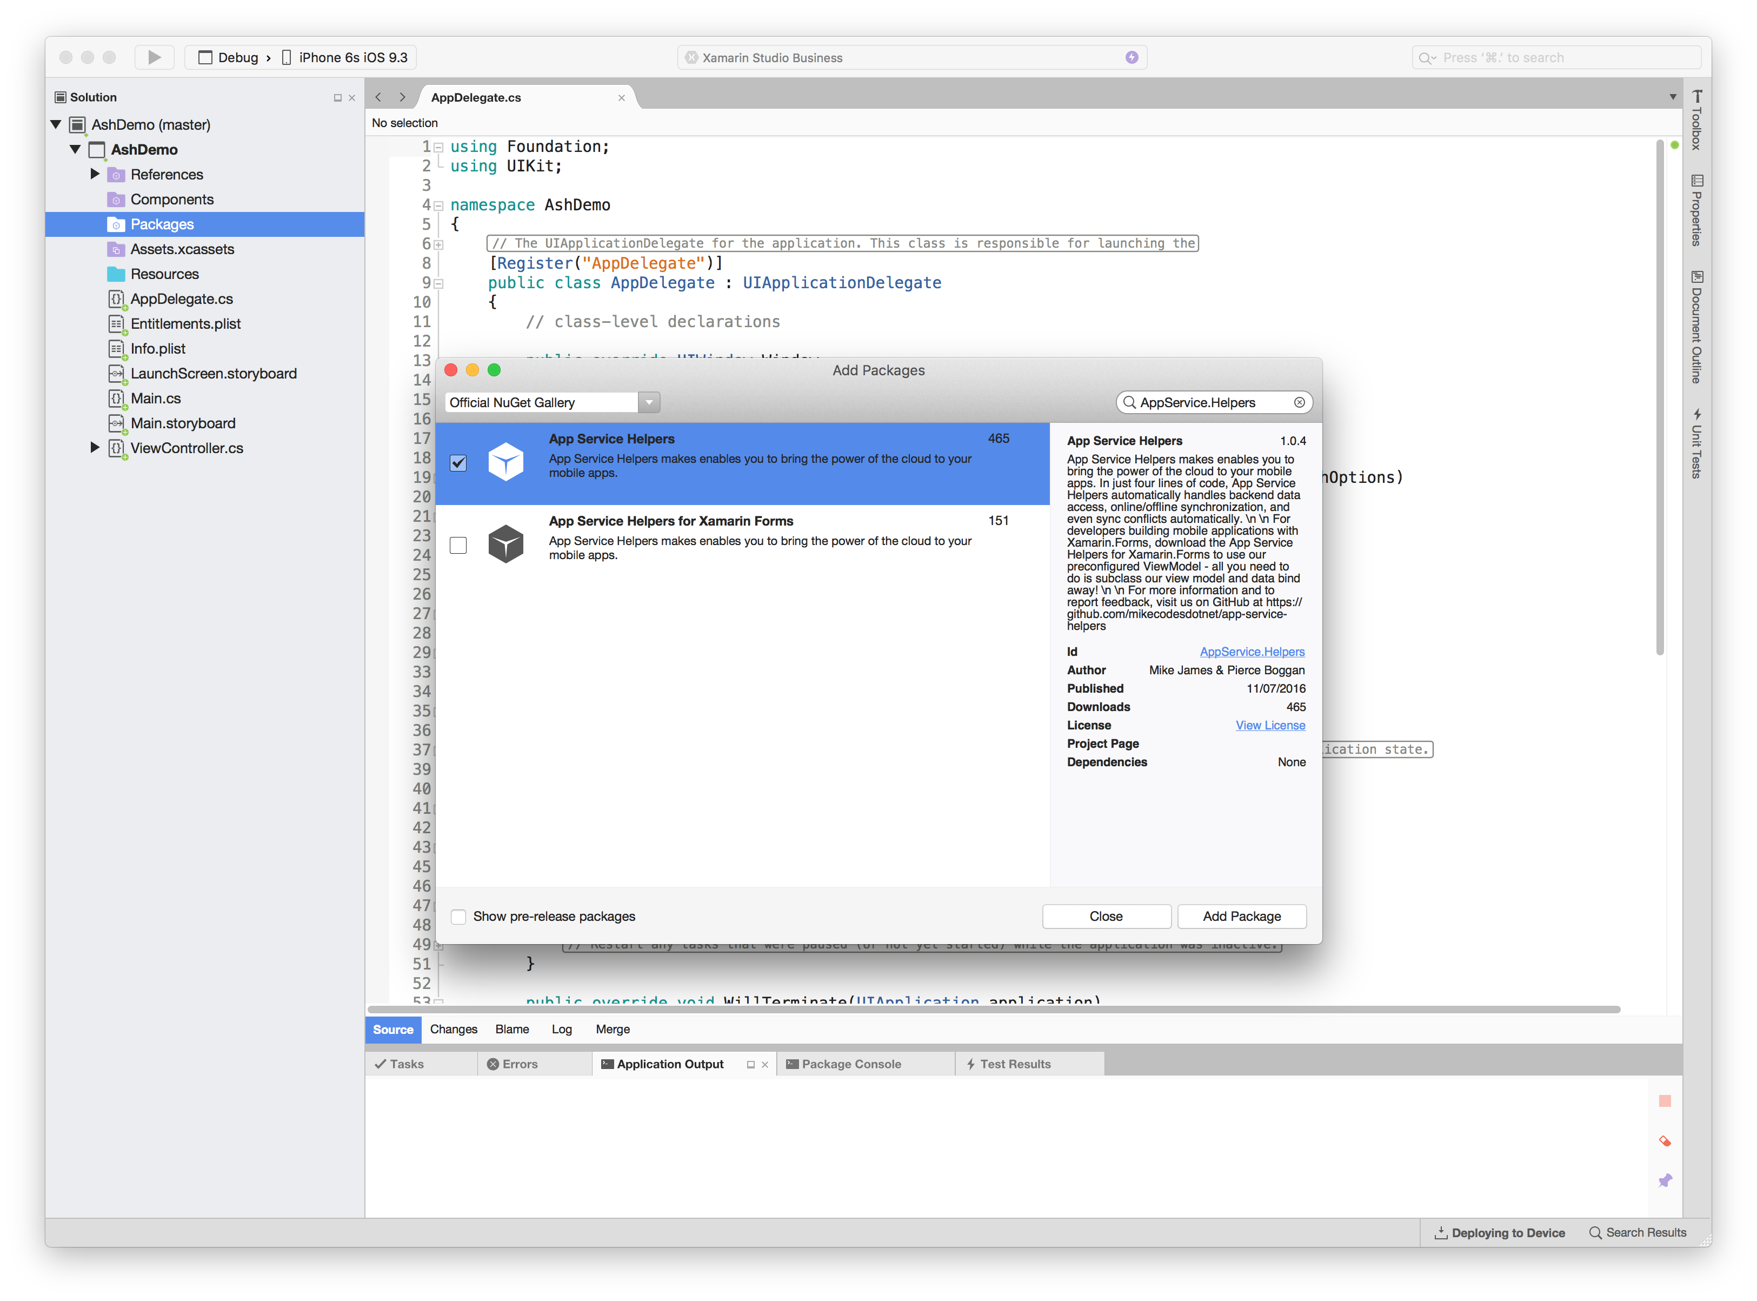Close the AppDelegate.cs tab
This screenshot has width=1757, height=1301.
click(621, 98)
